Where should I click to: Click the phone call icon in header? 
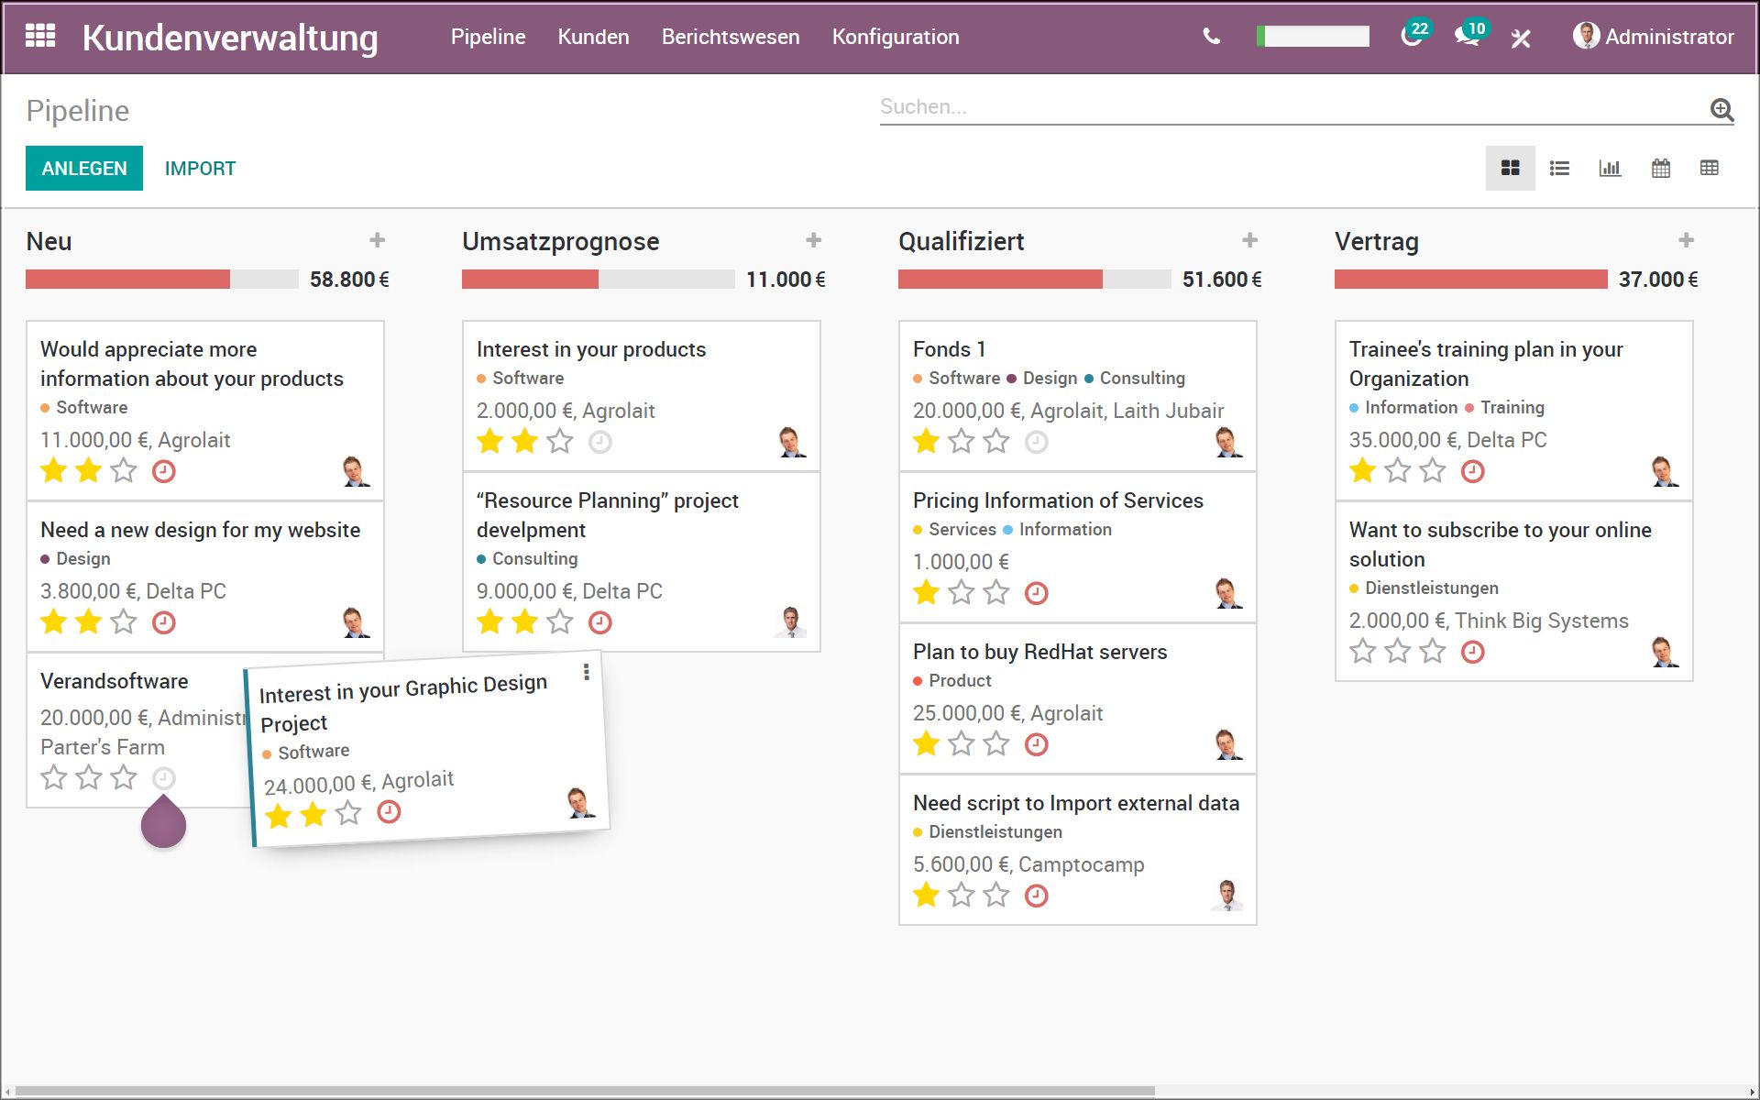click(x=1211, y=37)
